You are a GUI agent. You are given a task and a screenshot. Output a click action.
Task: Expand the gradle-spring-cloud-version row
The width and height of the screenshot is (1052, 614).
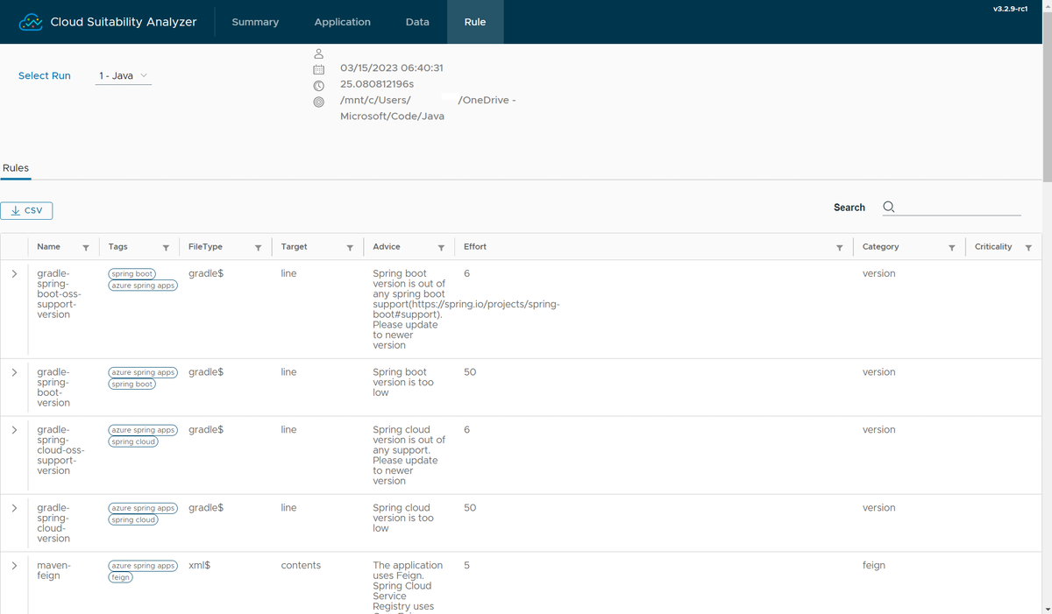14,508
